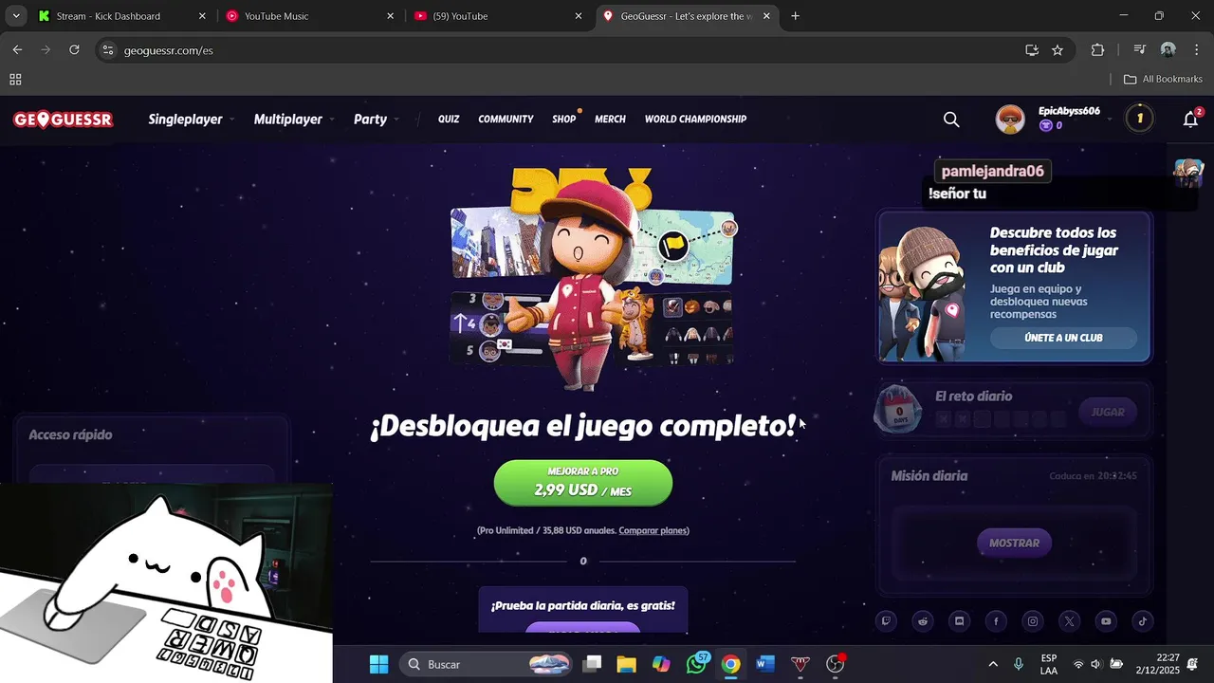This screenshot has width=1214, height=683.
Task: Click the level 1 progress badge
Action: tap(1139, 119)
